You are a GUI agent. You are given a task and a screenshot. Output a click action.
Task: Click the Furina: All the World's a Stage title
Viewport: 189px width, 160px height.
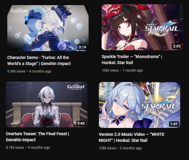[39, 60]
